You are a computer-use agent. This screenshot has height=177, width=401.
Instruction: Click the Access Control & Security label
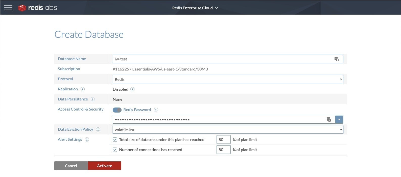click(81, 109)
